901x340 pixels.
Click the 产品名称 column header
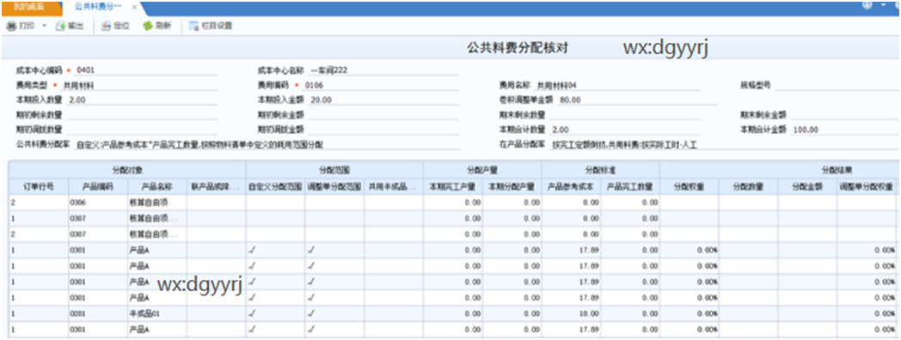(156, 186)
